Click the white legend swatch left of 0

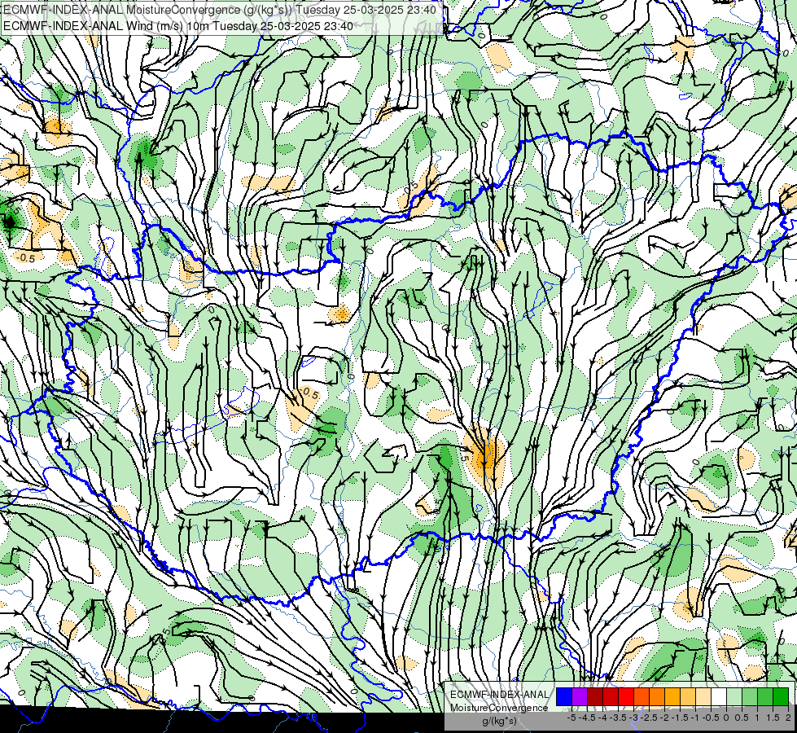719,696
